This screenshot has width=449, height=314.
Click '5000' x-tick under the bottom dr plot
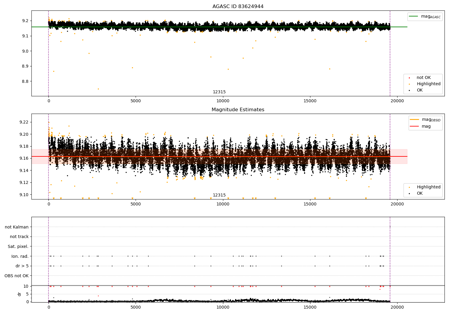pyautogui.click(x=136, y=307)
